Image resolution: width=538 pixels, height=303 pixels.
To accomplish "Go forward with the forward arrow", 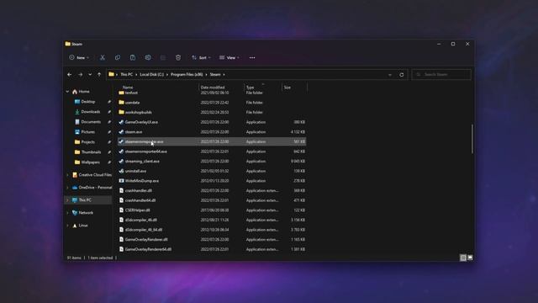I will pyautogui.click(x=81, y=75).
